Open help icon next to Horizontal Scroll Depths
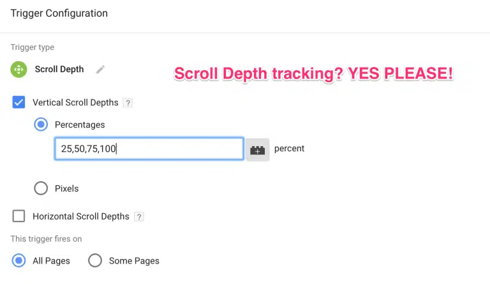The image size is (490, 284). 139,217
